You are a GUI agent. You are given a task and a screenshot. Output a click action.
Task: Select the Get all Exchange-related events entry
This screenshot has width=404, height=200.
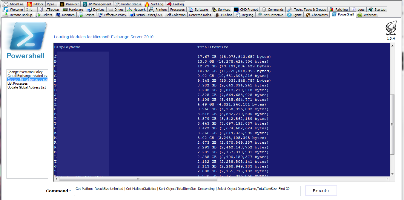[x=27, y=76]
